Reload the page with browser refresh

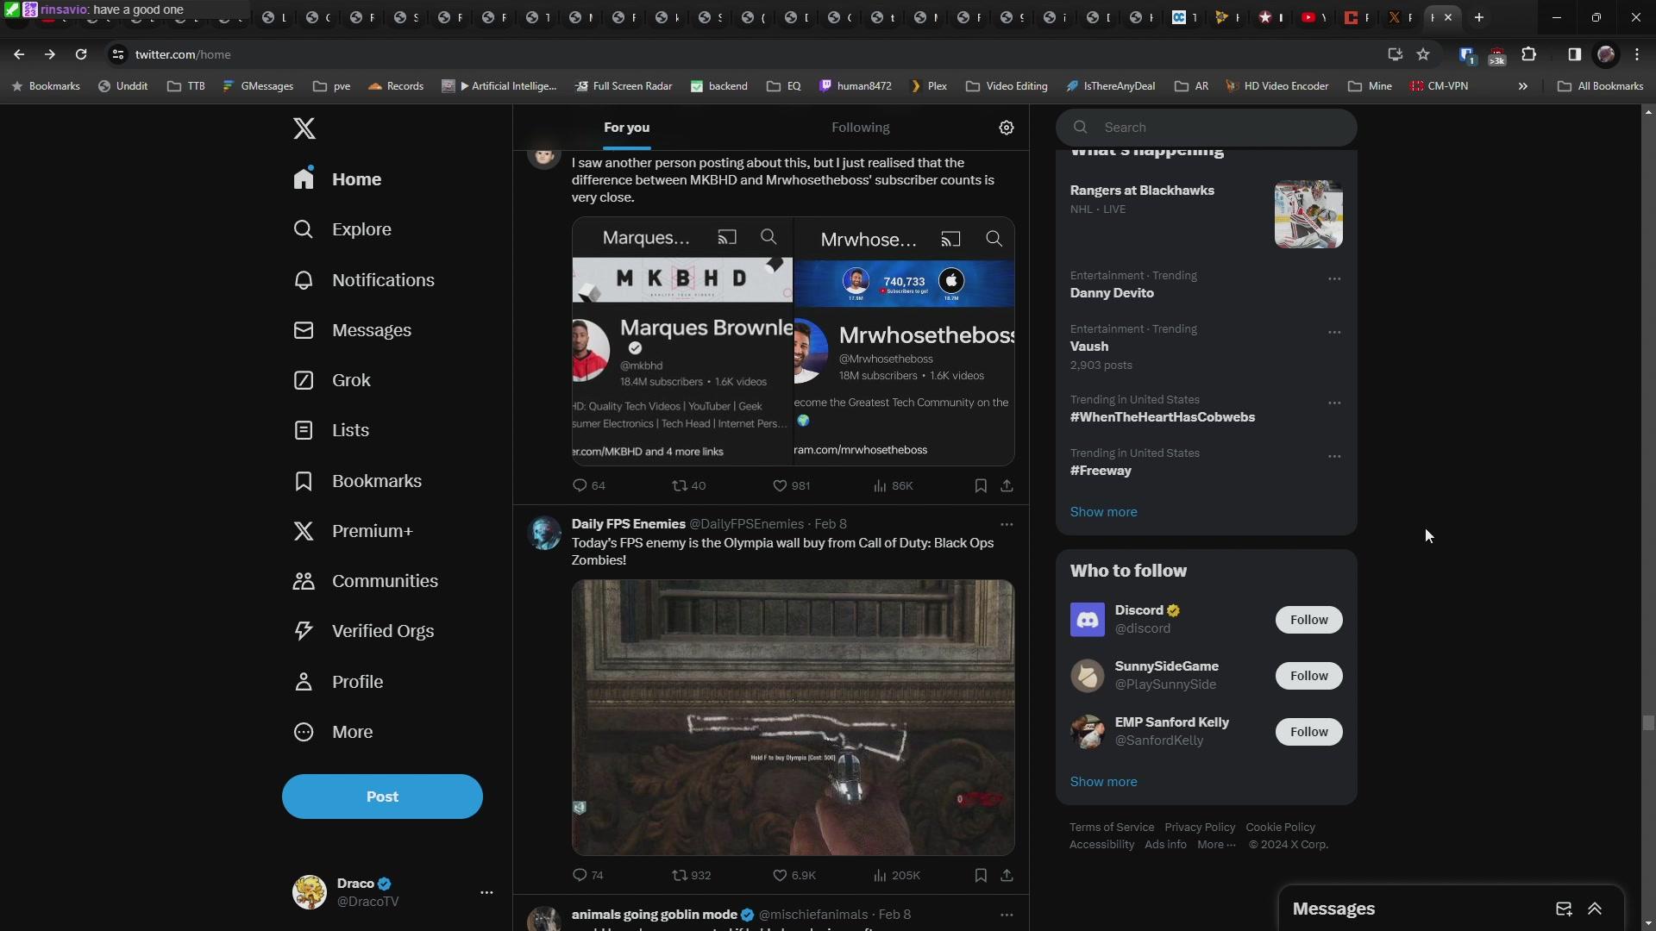point(81,54)
